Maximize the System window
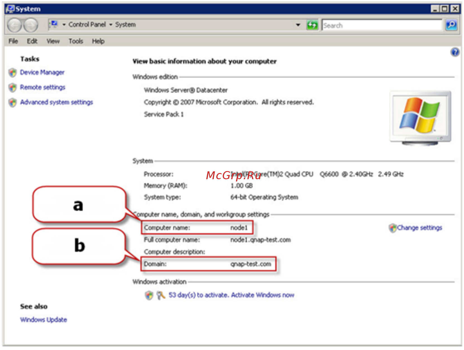This screenshot has width=464, height=350. [x=444, y=9]
